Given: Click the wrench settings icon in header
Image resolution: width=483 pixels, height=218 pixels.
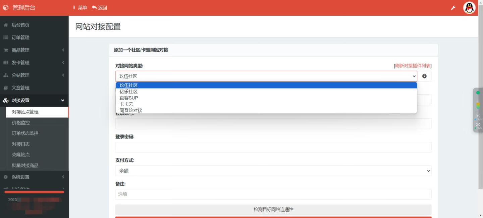Looking at the screenshot, I should tap(453, 8).
